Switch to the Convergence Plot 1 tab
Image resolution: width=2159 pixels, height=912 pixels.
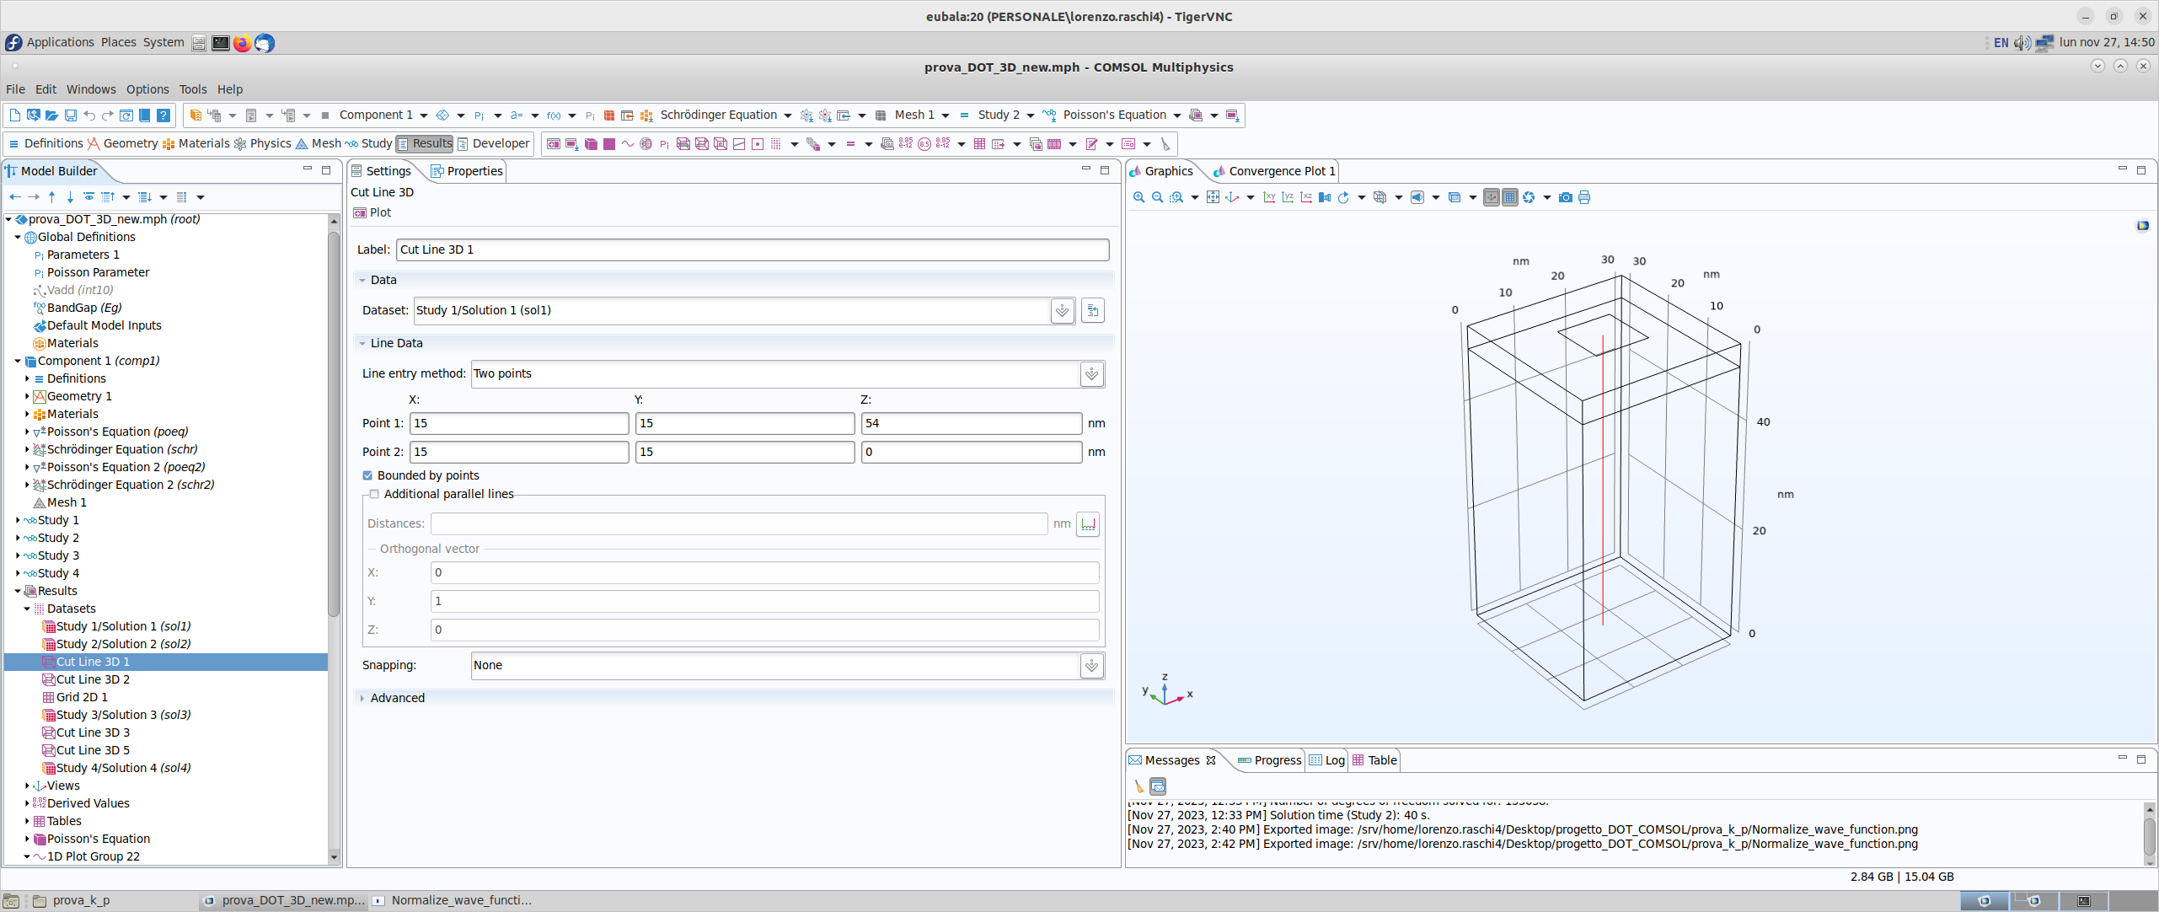1281,171
